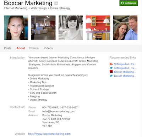This screenshot has width=142, height=137.
Task: Open photo of woman with green earrings
Action: pos(16,28)
